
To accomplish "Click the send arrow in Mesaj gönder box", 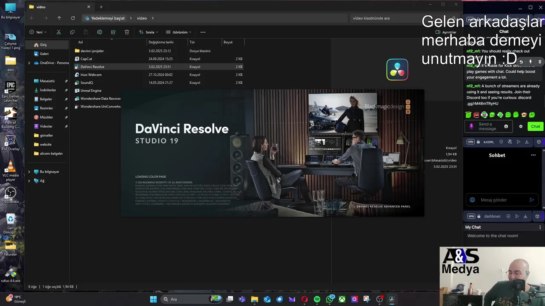I will [x=532, y=200].
